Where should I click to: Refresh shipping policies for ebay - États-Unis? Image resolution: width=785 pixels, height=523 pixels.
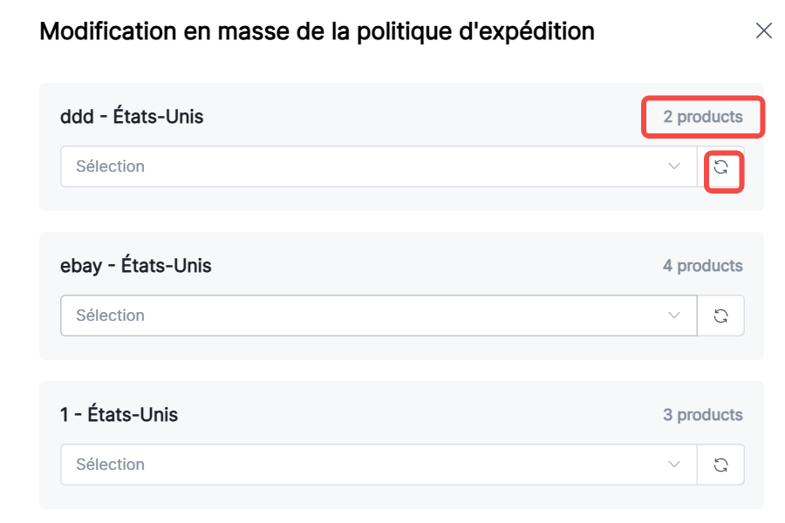(x=721, y=316)
